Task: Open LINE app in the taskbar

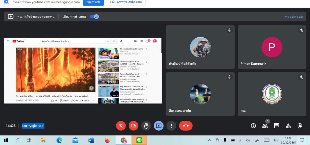Action: pyautogui.click(x=139, y=140)
